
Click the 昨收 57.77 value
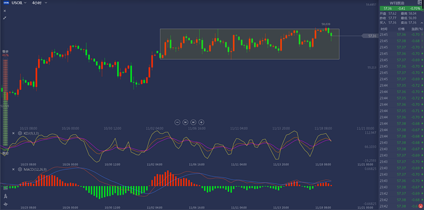click(392, 18)
